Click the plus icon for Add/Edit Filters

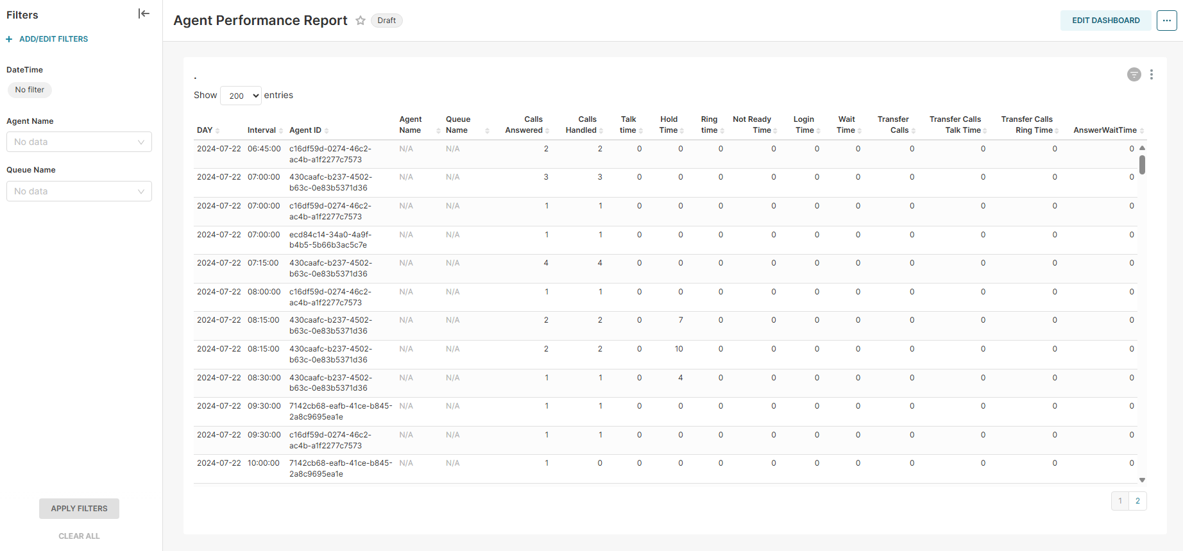[x=9, y=39]
